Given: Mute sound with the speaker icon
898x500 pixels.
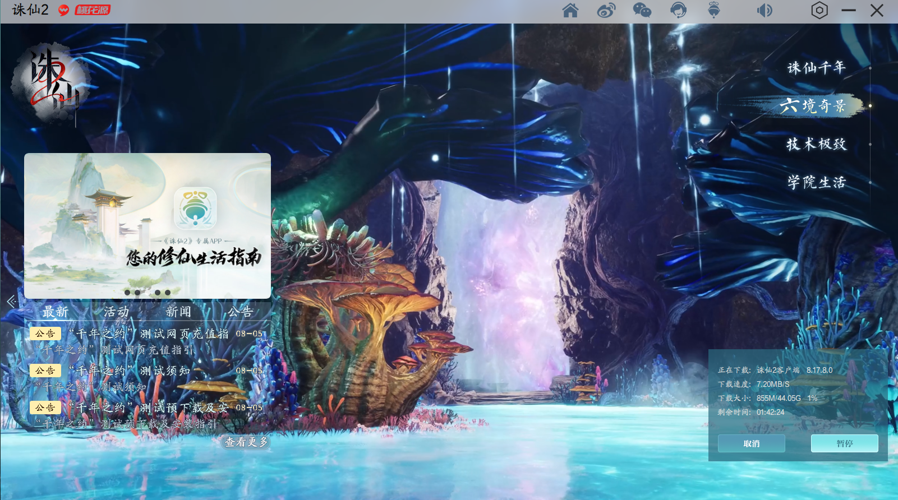Looking at the screenshot, I should [765, 11].
